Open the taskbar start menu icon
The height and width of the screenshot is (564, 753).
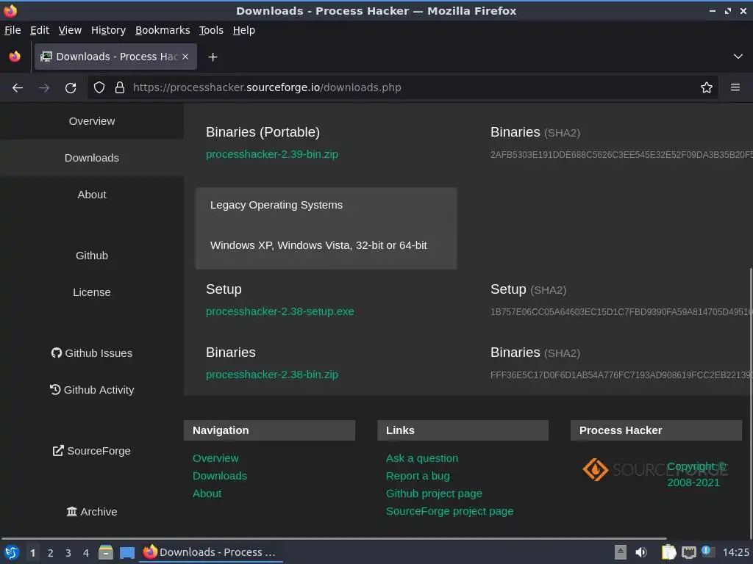point(12,552)
